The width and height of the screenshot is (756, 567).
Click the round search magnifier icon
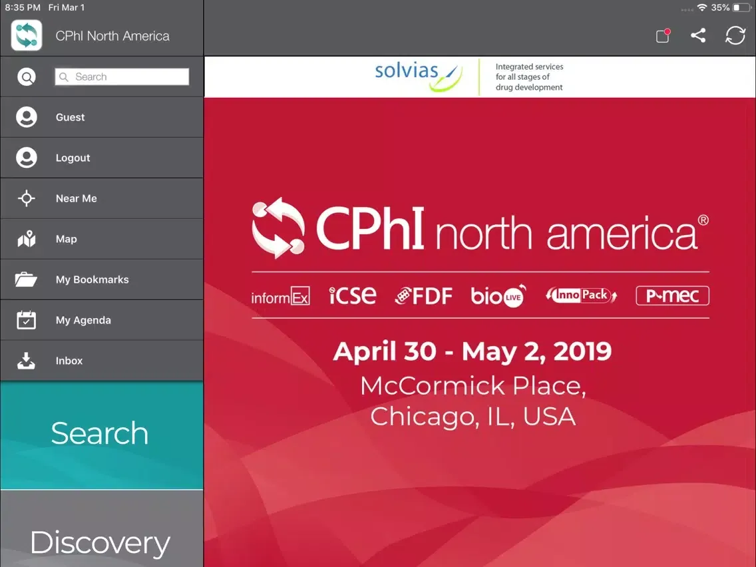[x=27, y=77]
